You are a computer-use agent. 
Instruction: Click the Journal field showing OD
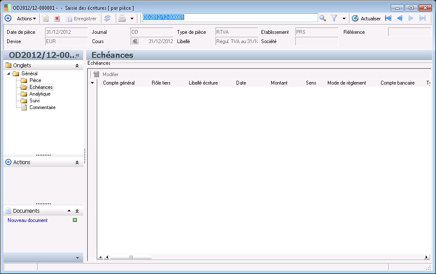tap(152, 32)
